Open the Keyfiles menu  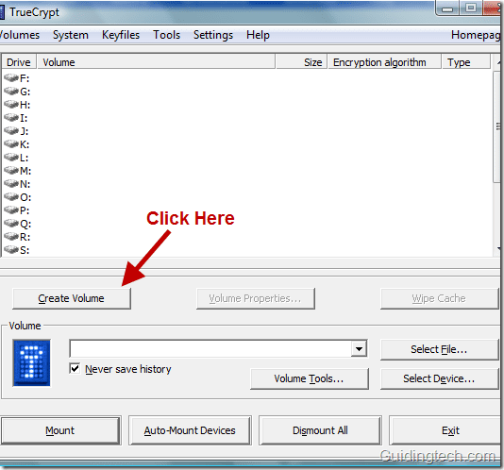coord(121,35)
